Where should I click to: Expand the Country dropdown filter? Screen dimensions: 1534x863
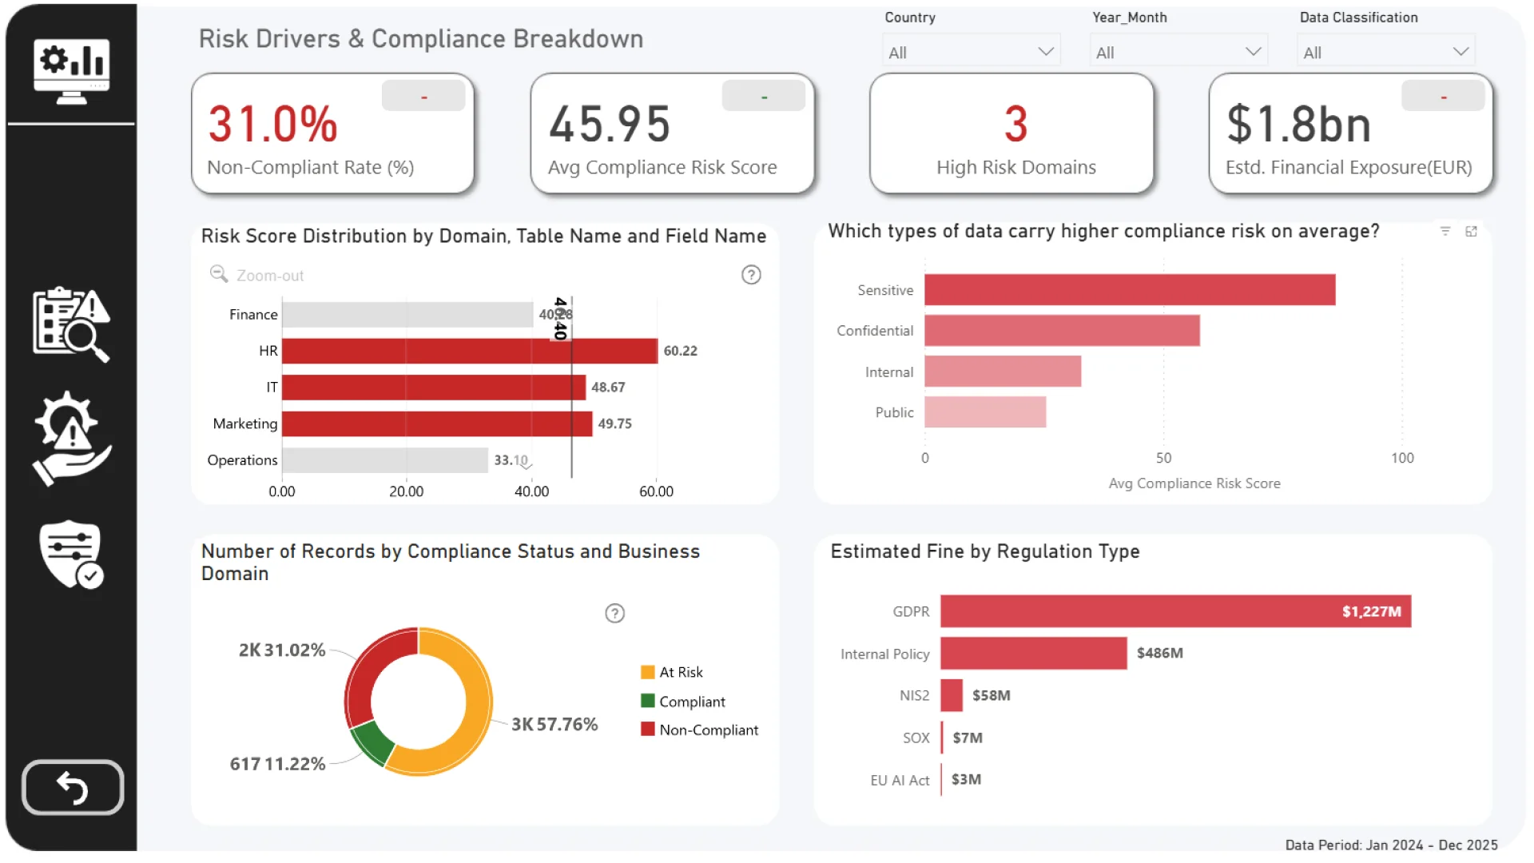[x=971, y=52]
